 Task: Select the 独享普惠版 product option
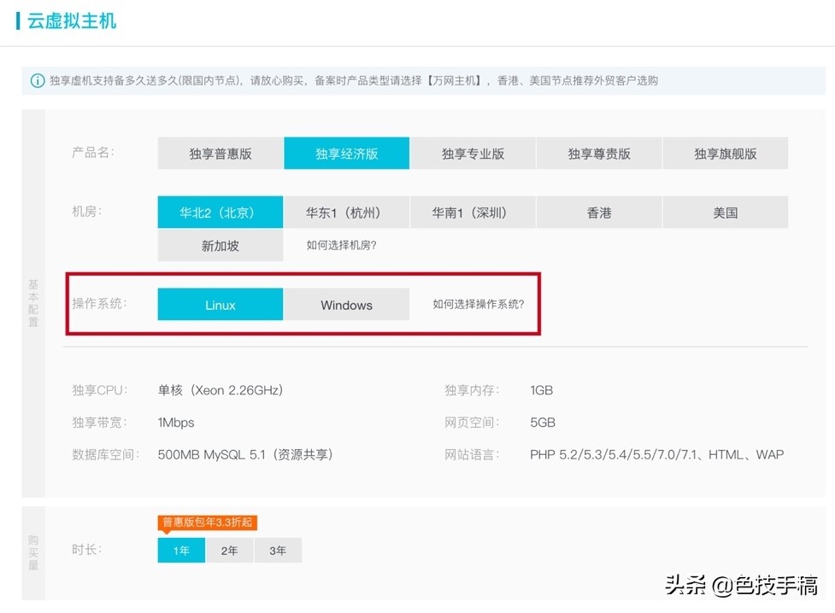coord(220,153)
